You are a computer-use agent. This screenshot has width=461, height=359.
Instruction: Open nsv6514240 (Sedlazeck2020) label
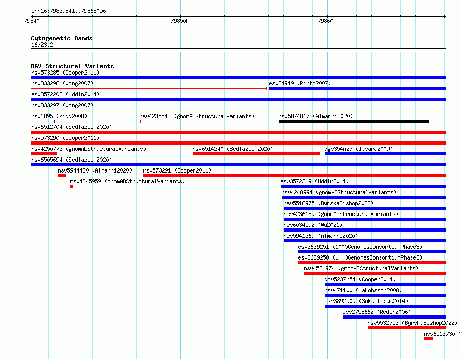233,149
